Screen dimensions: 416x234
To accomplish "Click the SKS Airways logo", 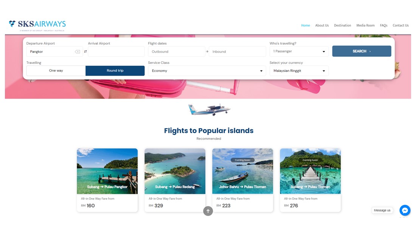I will click(x=37, y=25).
